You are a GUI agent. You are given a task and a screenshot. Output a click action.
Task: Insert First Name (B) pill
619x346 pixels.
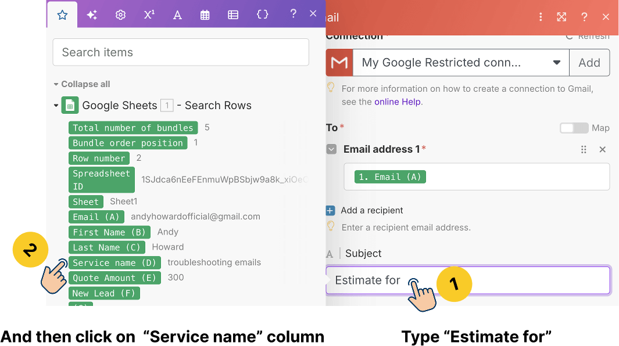click(x=109, y=232)
